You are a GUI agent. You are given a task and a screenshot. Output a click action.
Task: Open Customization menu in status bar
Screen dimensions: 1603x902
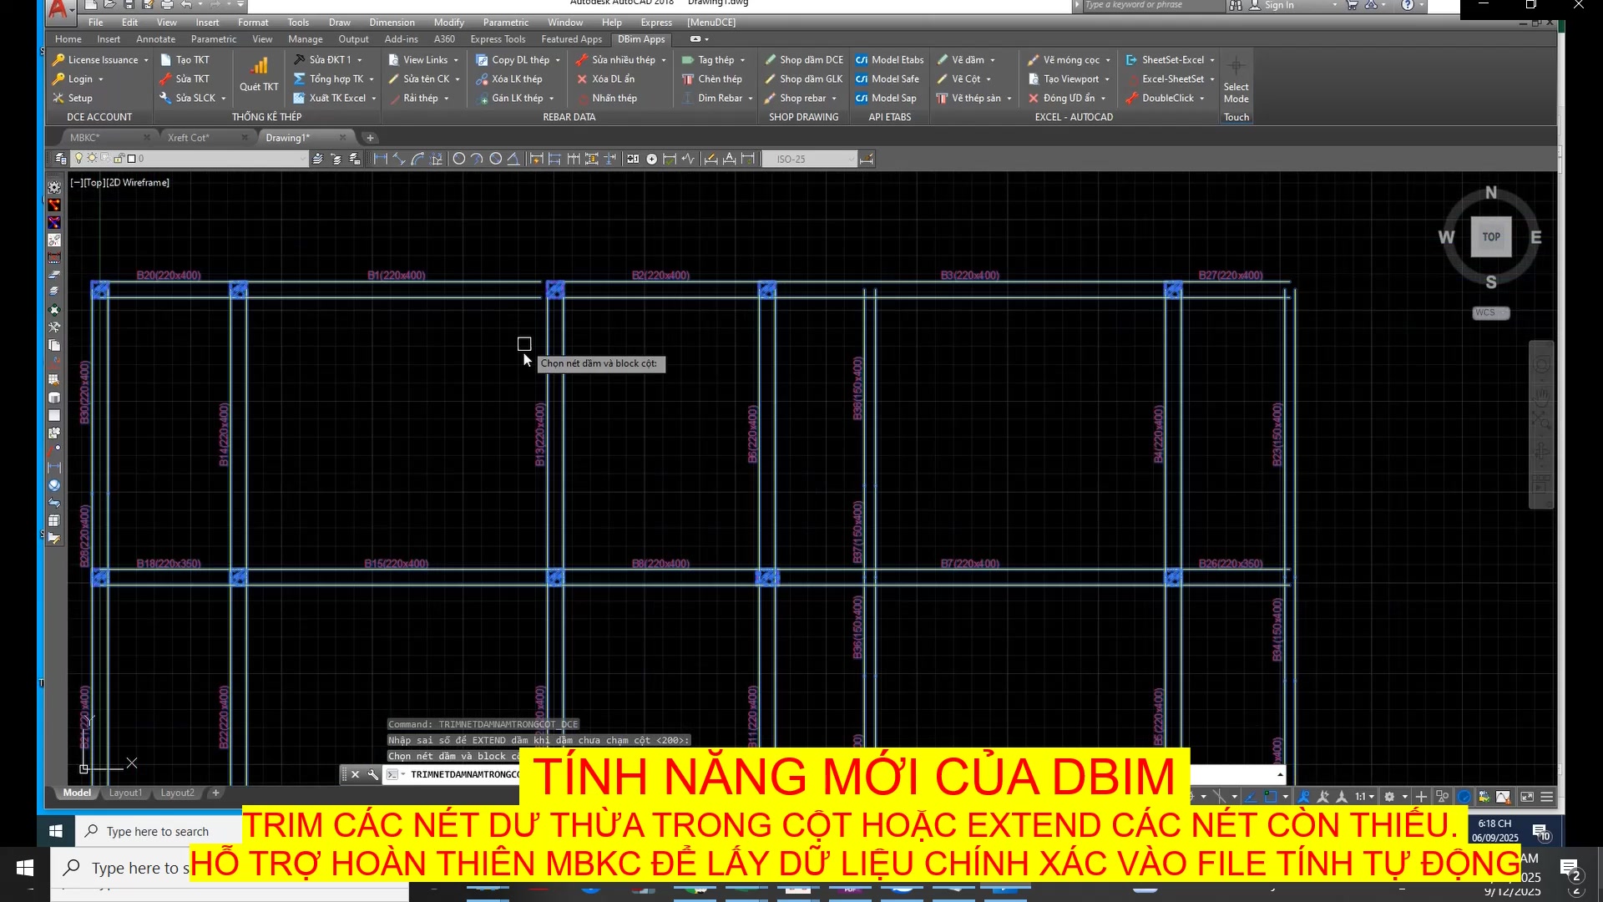pos(1546,797)
